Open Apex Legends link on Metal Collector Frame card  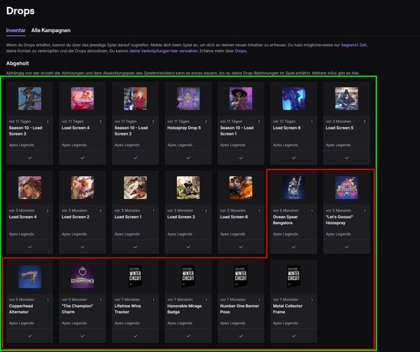(x=286, y=323)
